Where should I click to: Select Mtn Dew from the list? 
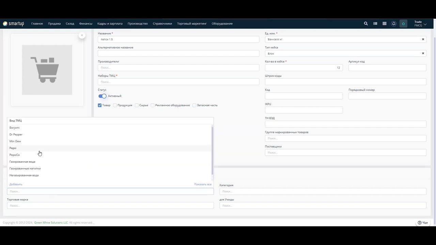coord(110,141)
